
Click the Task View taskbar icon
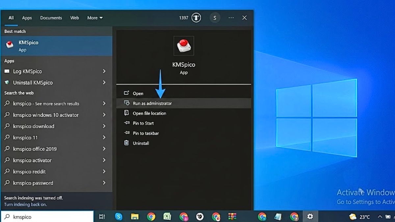[102, 216]
